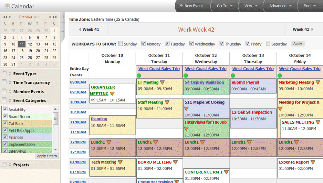Open the Find dropdown menu

click(309, 6)
